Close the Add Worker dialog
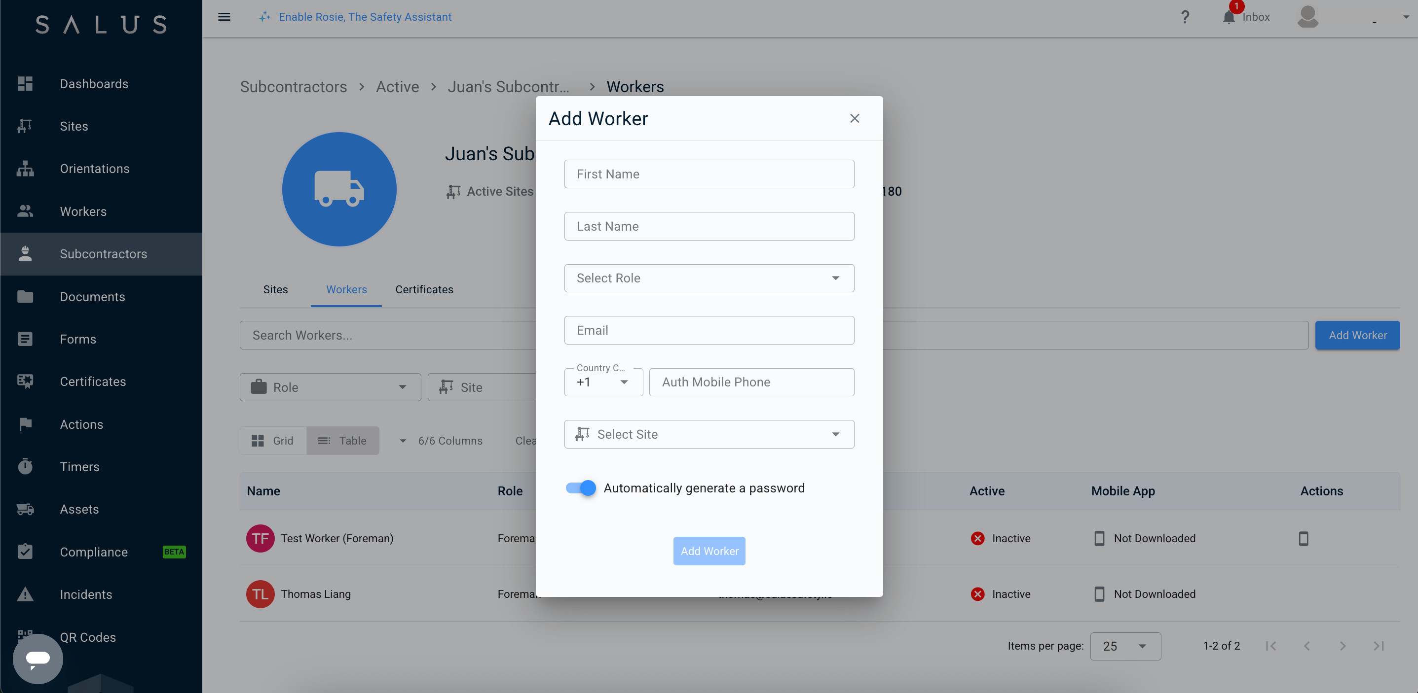 (855, 118)
